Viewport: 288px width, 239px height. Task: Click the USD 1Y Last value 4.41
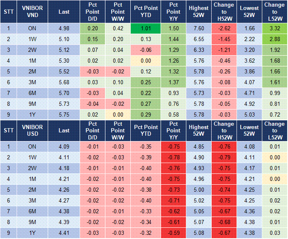[x=64, y=232]
